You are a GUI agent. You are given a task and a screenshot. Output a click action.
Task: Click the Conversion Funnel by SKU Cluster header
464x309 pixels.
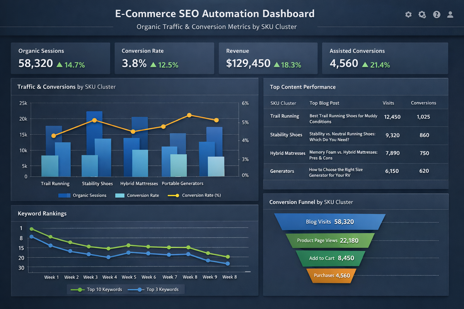click(311, 202)
